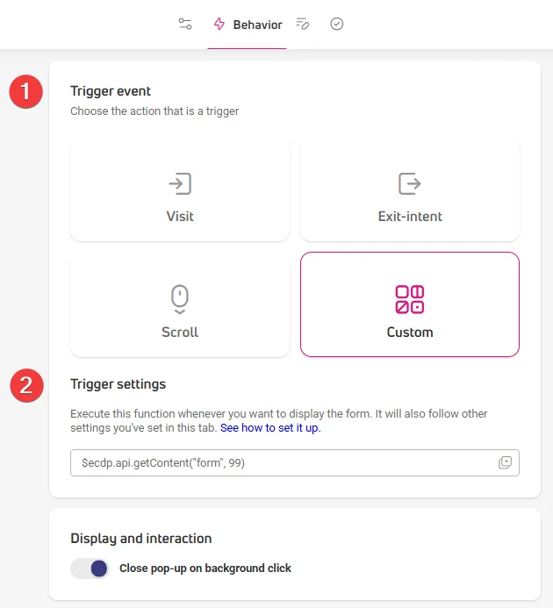553x608 pixels.
Task: Copy the getContent function to clipboard
Action: tap(505, 462)
